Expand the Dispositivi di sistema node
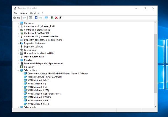This screenshot has width=168, height=117. (x=18, y=43)
